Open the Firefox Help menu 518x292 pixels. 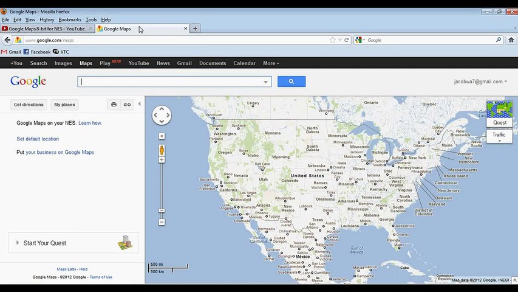point(106,20)
